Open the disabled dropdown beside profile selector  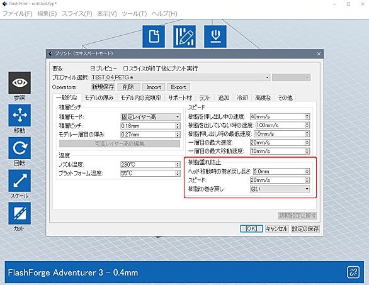[x=291, y=77]
